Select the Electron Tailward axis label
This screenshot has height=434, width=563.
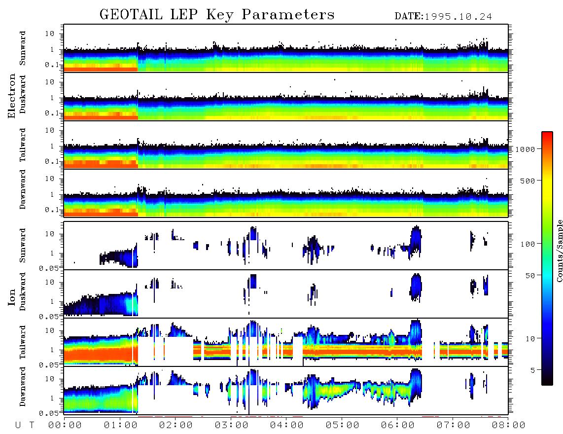tap(23, 145)
